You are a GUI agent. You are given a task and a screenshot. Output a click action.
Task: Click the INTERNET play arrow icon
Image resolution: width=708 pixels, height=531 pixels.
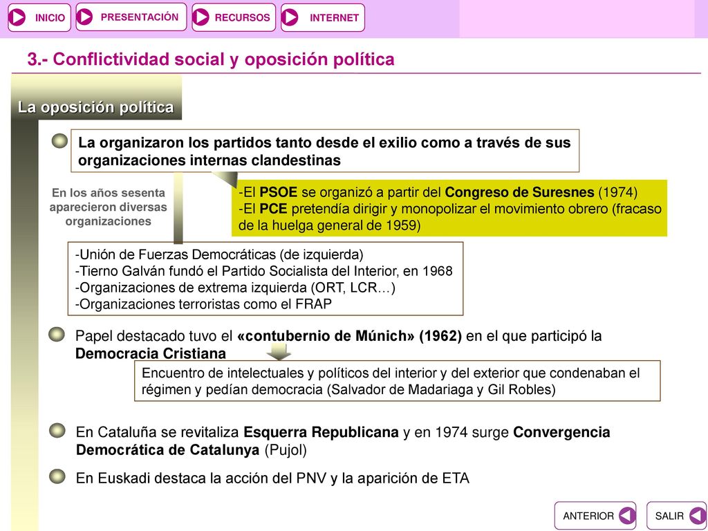pyautogui.click(x=290, y=17)
